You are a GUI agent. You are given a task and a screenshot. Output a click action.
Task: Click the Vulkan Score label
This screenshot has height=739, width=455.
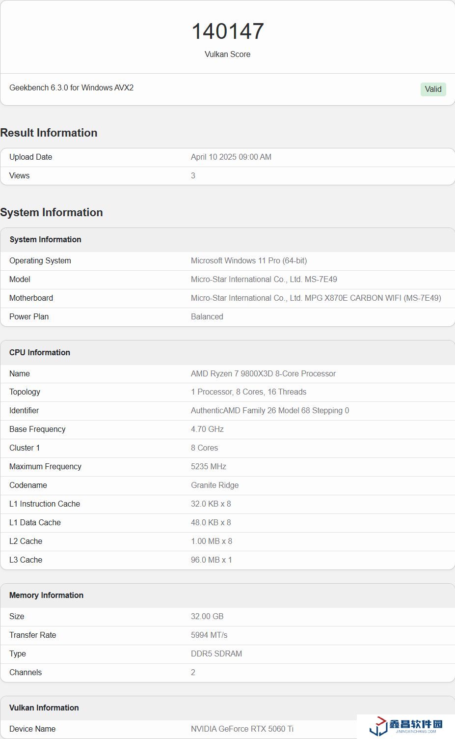[227, 54]
